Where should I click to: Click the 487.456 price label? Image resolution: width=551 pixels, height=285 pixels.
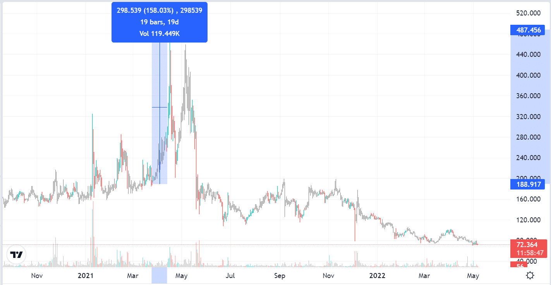pyautogui.click(x=528, y=30)
